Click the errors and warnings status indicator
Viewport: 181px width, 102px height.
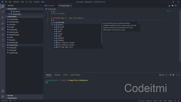point(5,101)
